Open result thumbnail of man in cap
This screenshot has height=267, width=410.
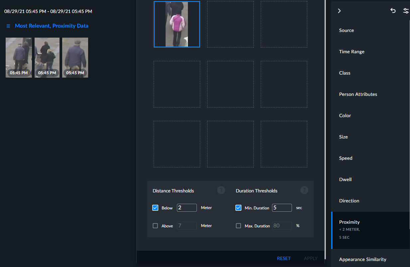[75, 58]
